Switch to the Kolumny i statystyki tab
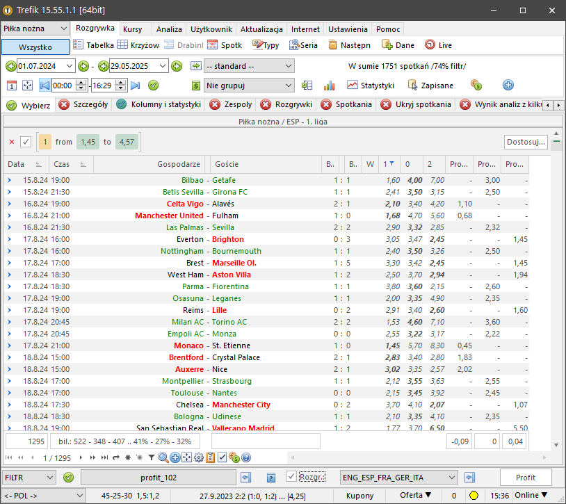The width and height of the screenshot is (566, 504). click(157, 105)
